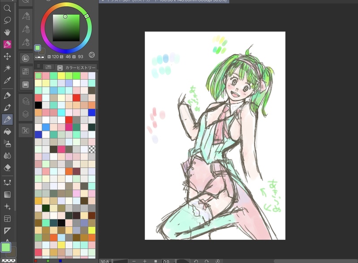Click the pink highlighted pen tool icon
Screen dimensions: 358x263
[x=7, y=44]
